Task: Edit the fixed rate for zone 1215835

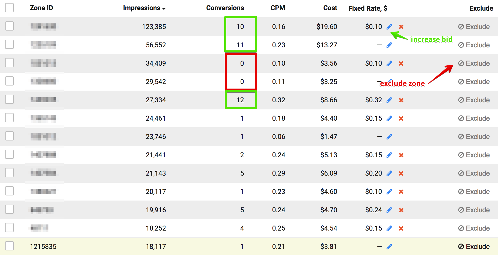Action: coord(389,247)
